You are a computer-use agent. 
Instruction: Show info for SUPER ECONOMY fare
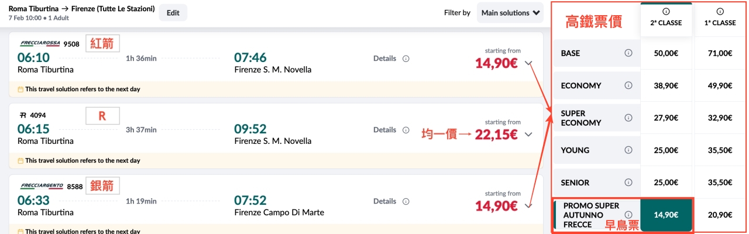coord(628,118)
